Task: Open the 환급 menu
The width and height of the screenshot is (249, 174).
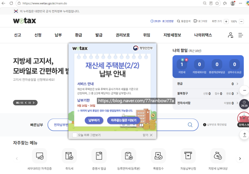Action: [79, 35]
